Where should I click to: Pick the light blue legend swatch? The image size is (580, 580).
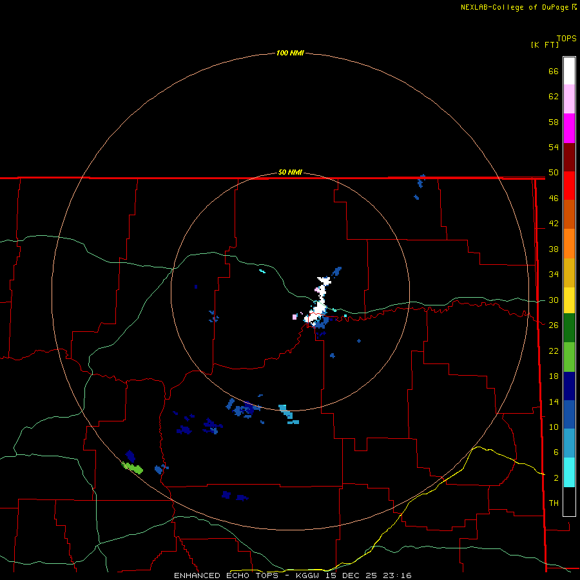tap(569, 443)
